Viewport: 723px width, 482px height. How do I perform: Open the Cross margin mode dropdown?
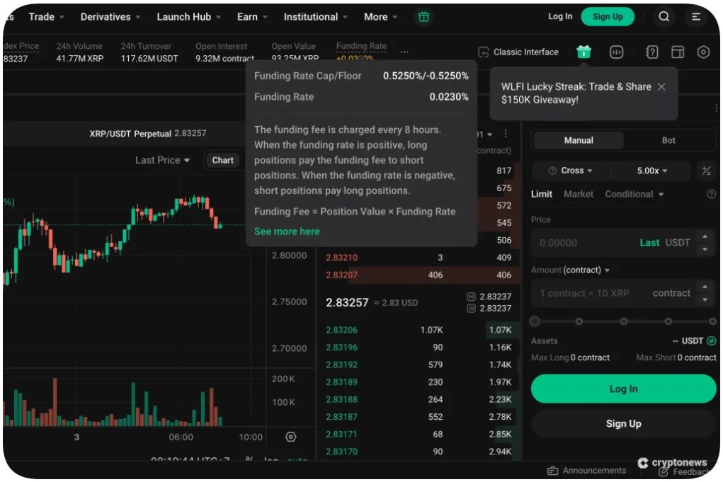click(571, 171)
